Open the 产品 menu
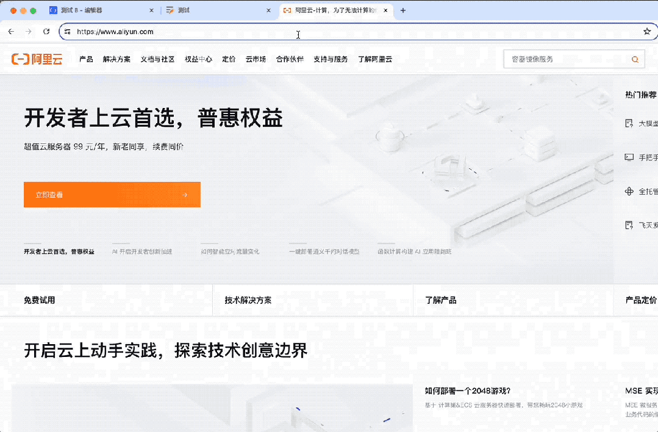The width and height of the screenshot is (658, 432). 86,59
